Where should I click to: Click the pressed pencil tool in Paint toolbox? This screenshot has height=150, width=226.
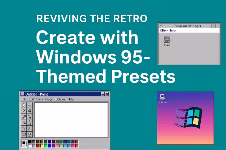coord(24,123)
